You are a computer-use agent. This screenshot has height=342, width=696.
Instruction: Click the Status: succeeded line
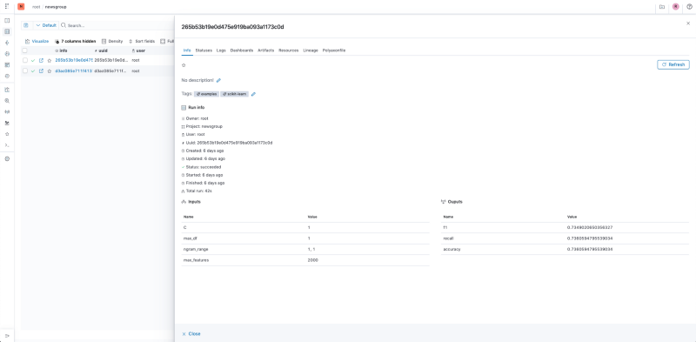click(x=202, y=167)
